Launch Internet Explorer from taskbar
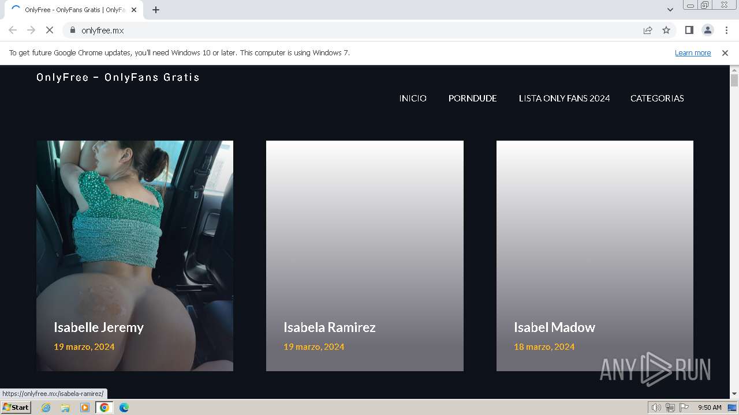 pos(46,408)
